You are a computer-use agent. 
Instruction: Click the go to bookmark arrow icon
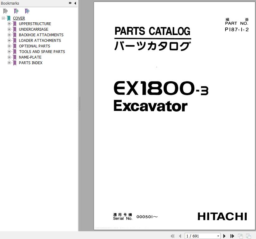pos(27,11)
